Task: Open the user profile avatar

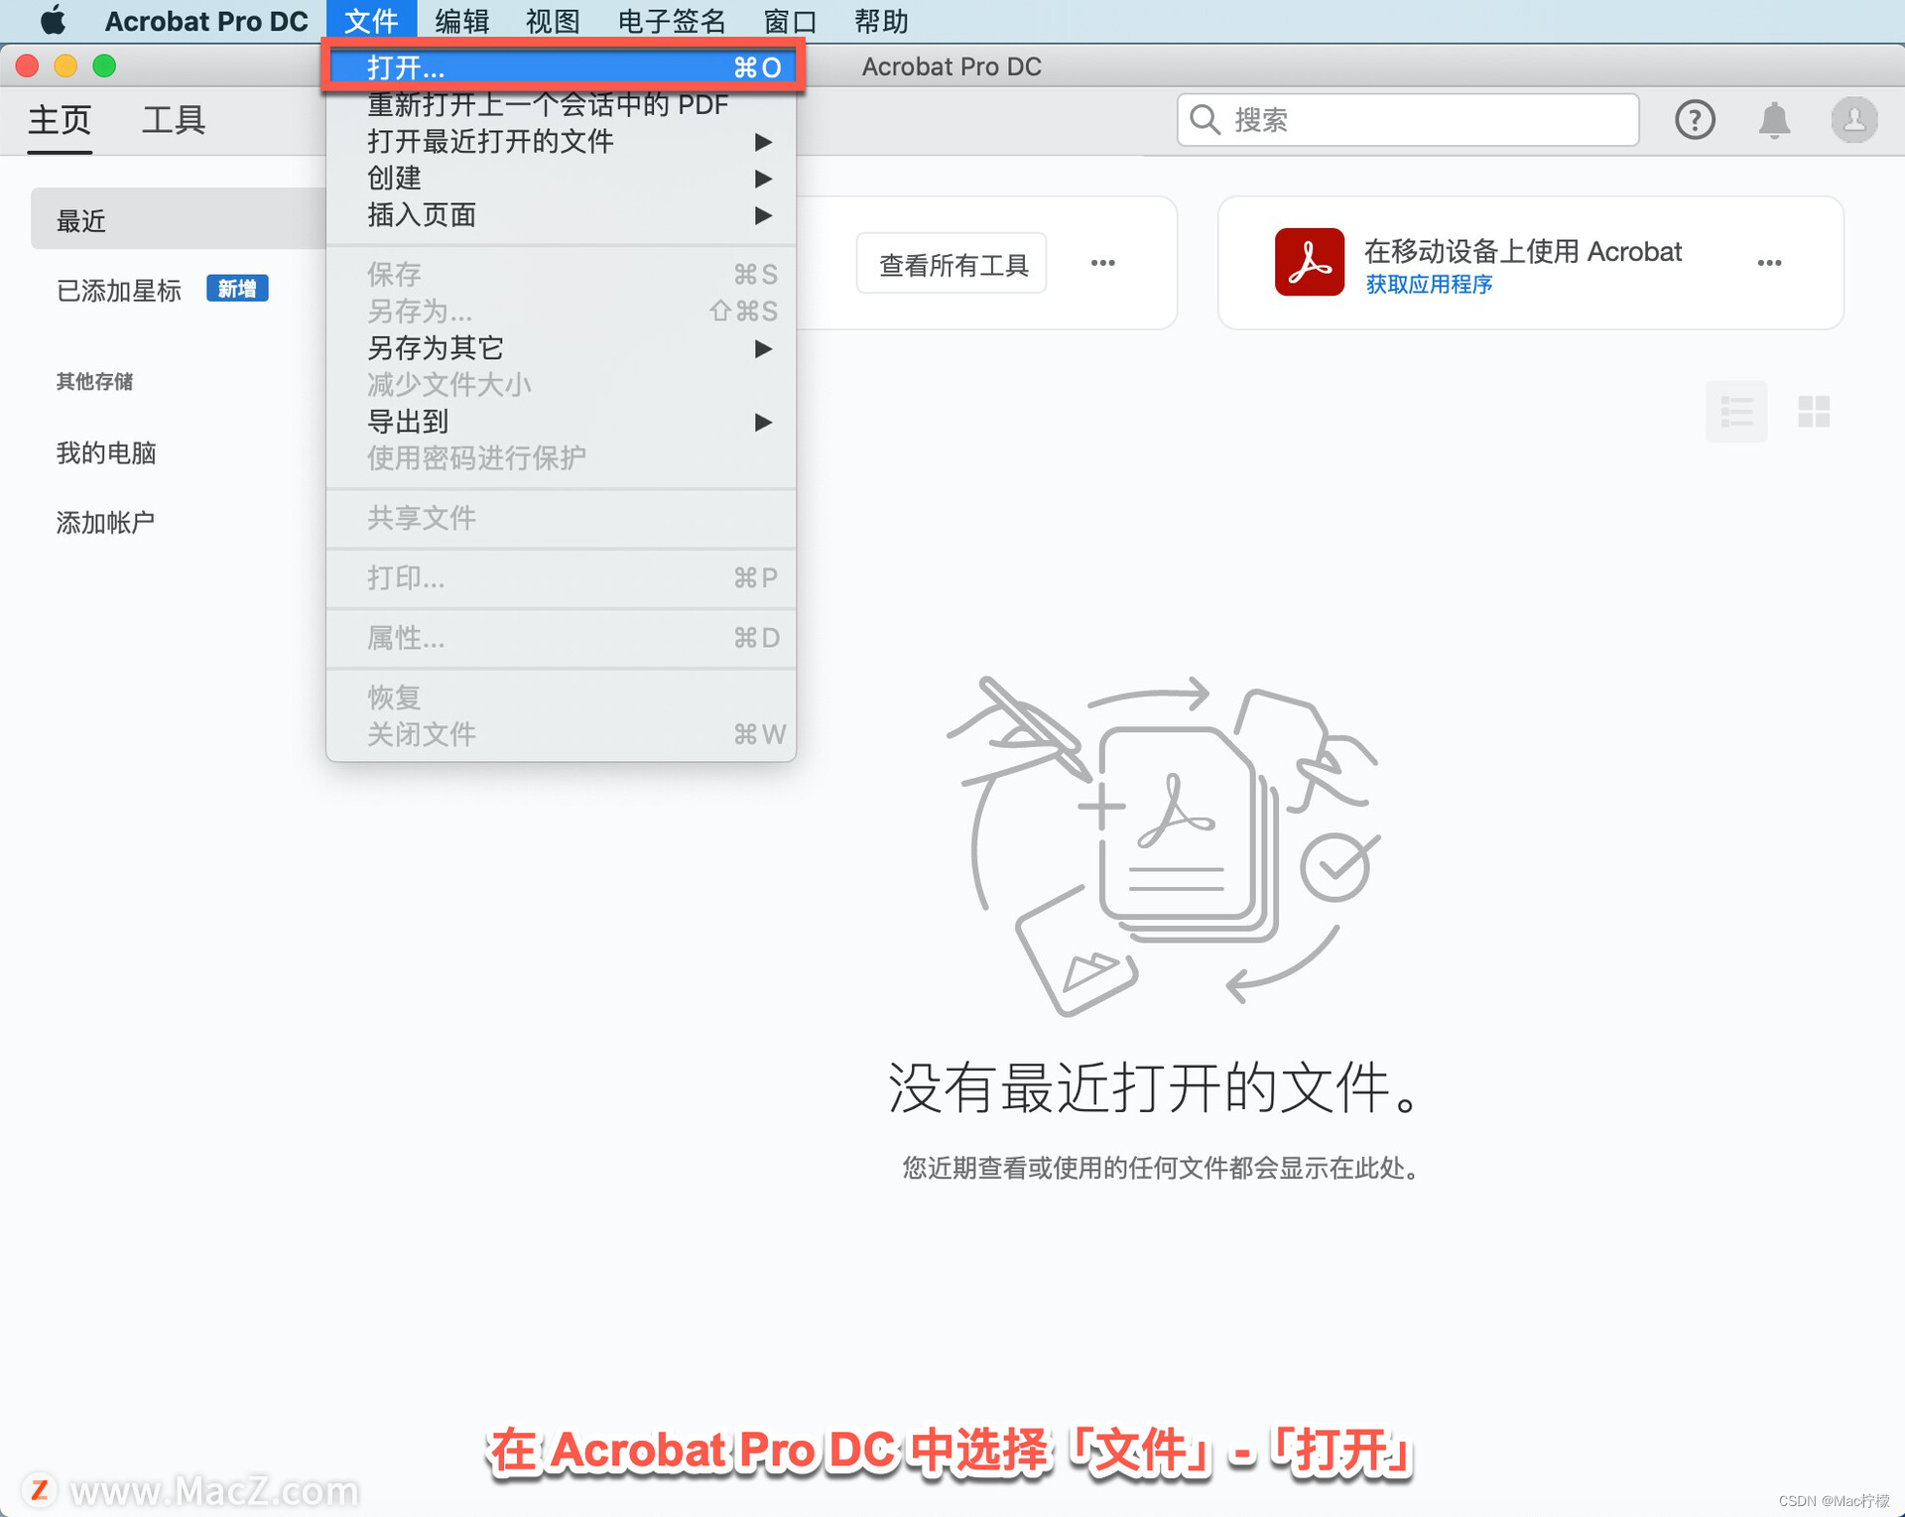Action: [x=1852, y=120]
